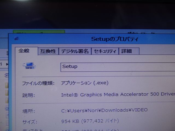Click the Setup installer file icon

(x=29, y=66)
